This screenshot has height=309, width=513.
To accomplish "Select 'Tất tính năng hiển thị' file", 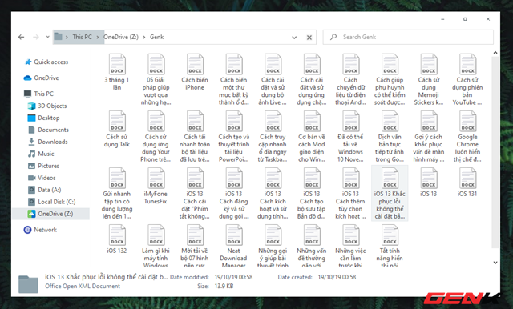I will coord(390,245).
